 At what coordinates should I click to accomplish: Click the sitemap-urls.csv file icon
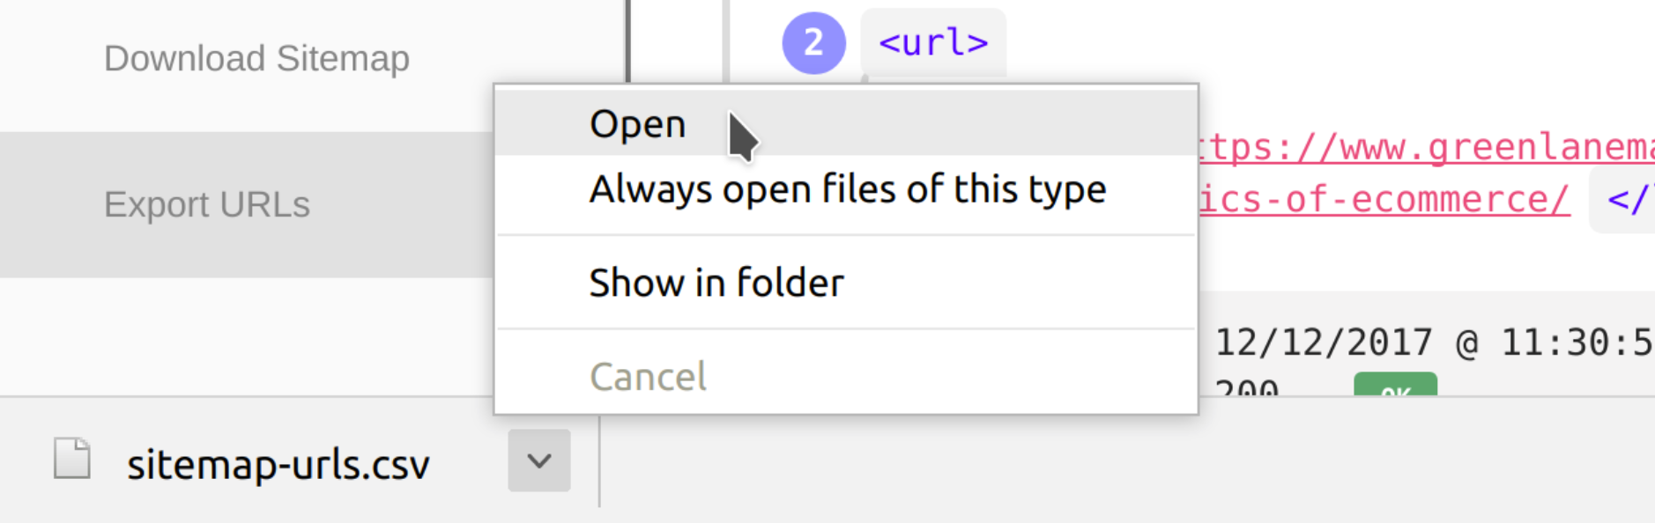click(72, 459)
